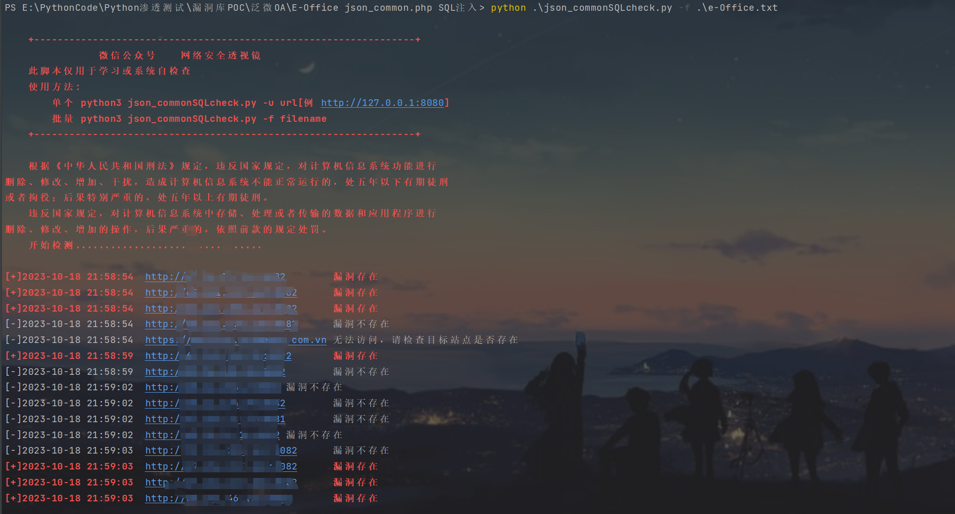Open the URL in the very last result row

[x=164, y=499]
